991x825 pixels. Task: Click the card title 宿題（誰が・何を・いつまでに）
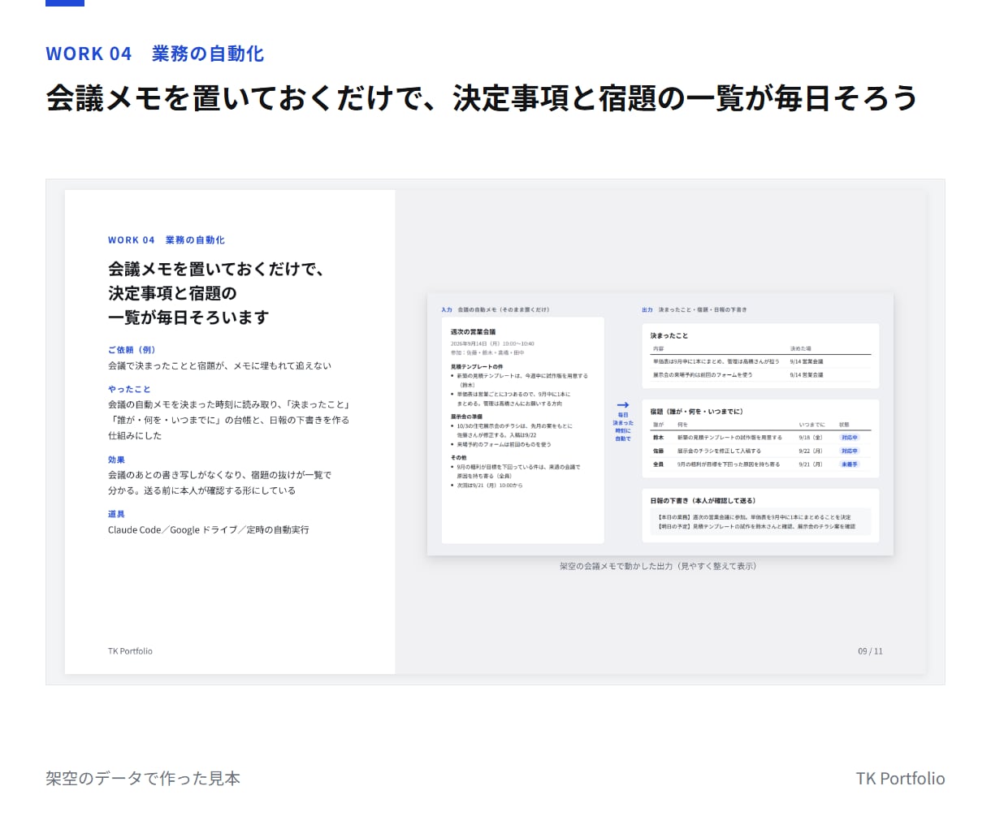(697, 412)
